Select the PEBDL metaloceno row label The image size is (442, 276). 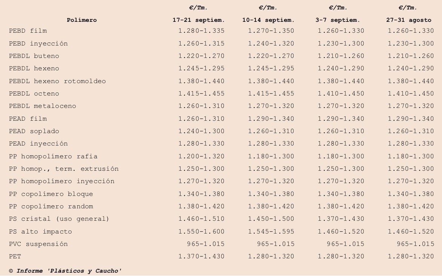pos(43,106)
